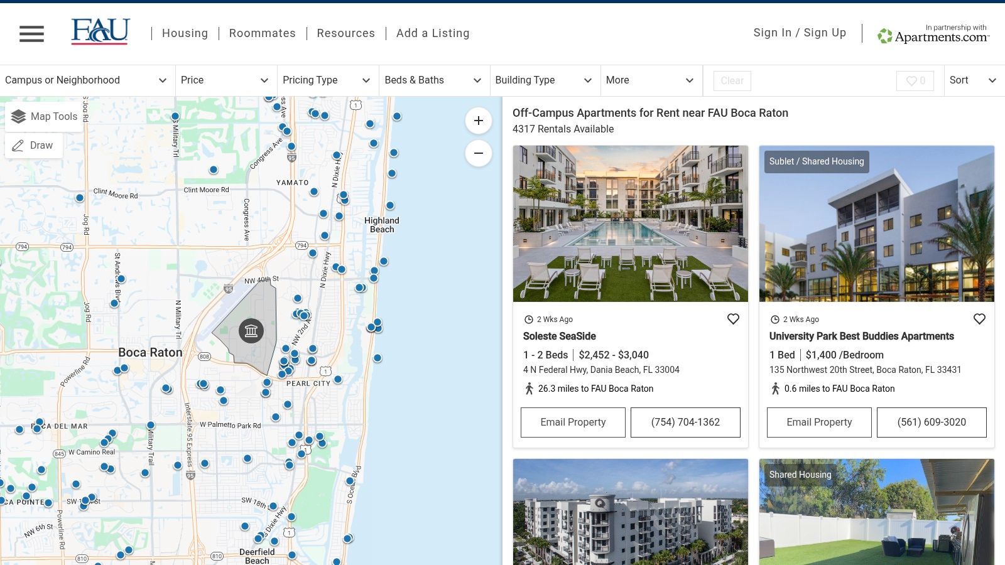The image size is (1005, 565).
Task: Zoom out the map with minus button
Action: (x=479, y=153)
